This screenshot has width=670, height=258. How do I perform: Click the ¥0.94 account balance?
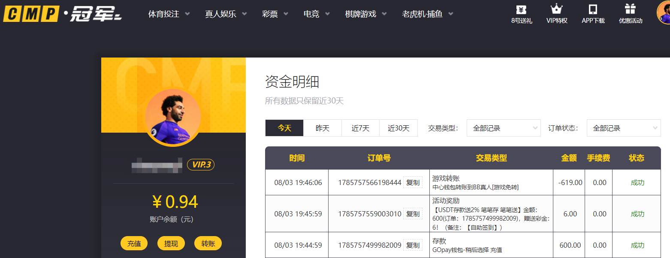click(x=175, y=202)
